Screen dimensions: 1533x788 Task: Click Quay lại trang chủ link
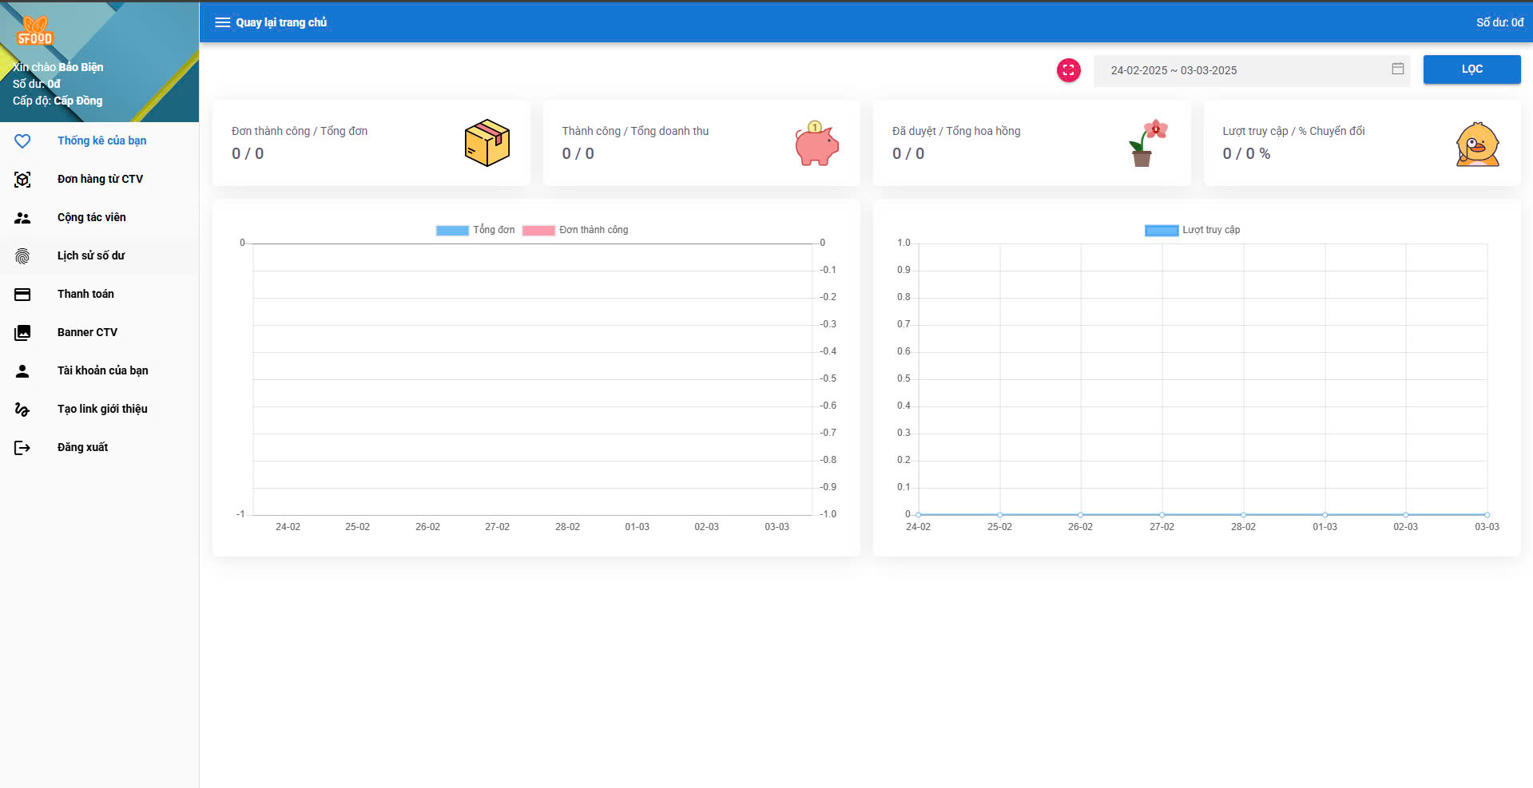(281, 22)
